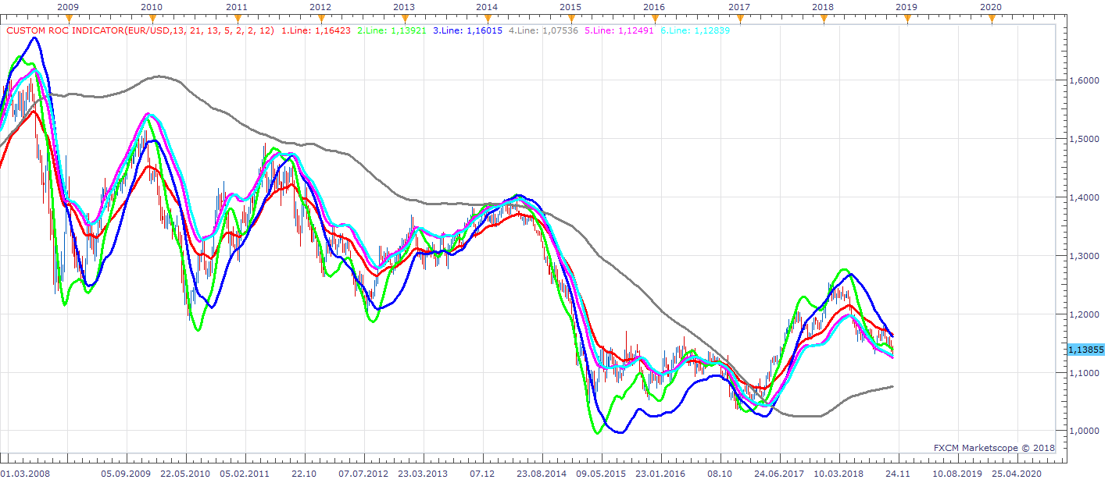Viewport: 1112px width, 483px height.
Task: Click the 22.10 date axis label
Action: click(x=303, y=473)
